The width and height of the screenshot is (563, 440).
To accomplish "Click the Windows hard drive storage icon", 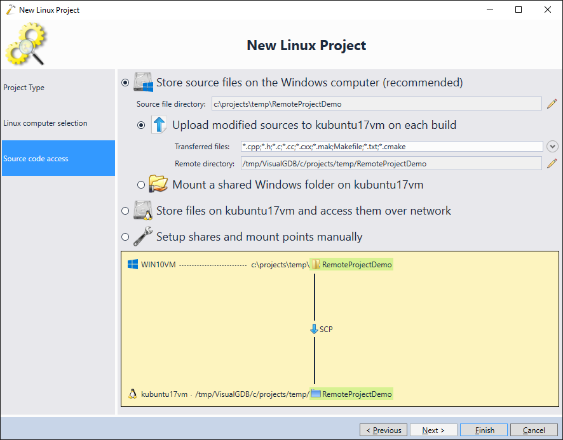I will point(143,82).
